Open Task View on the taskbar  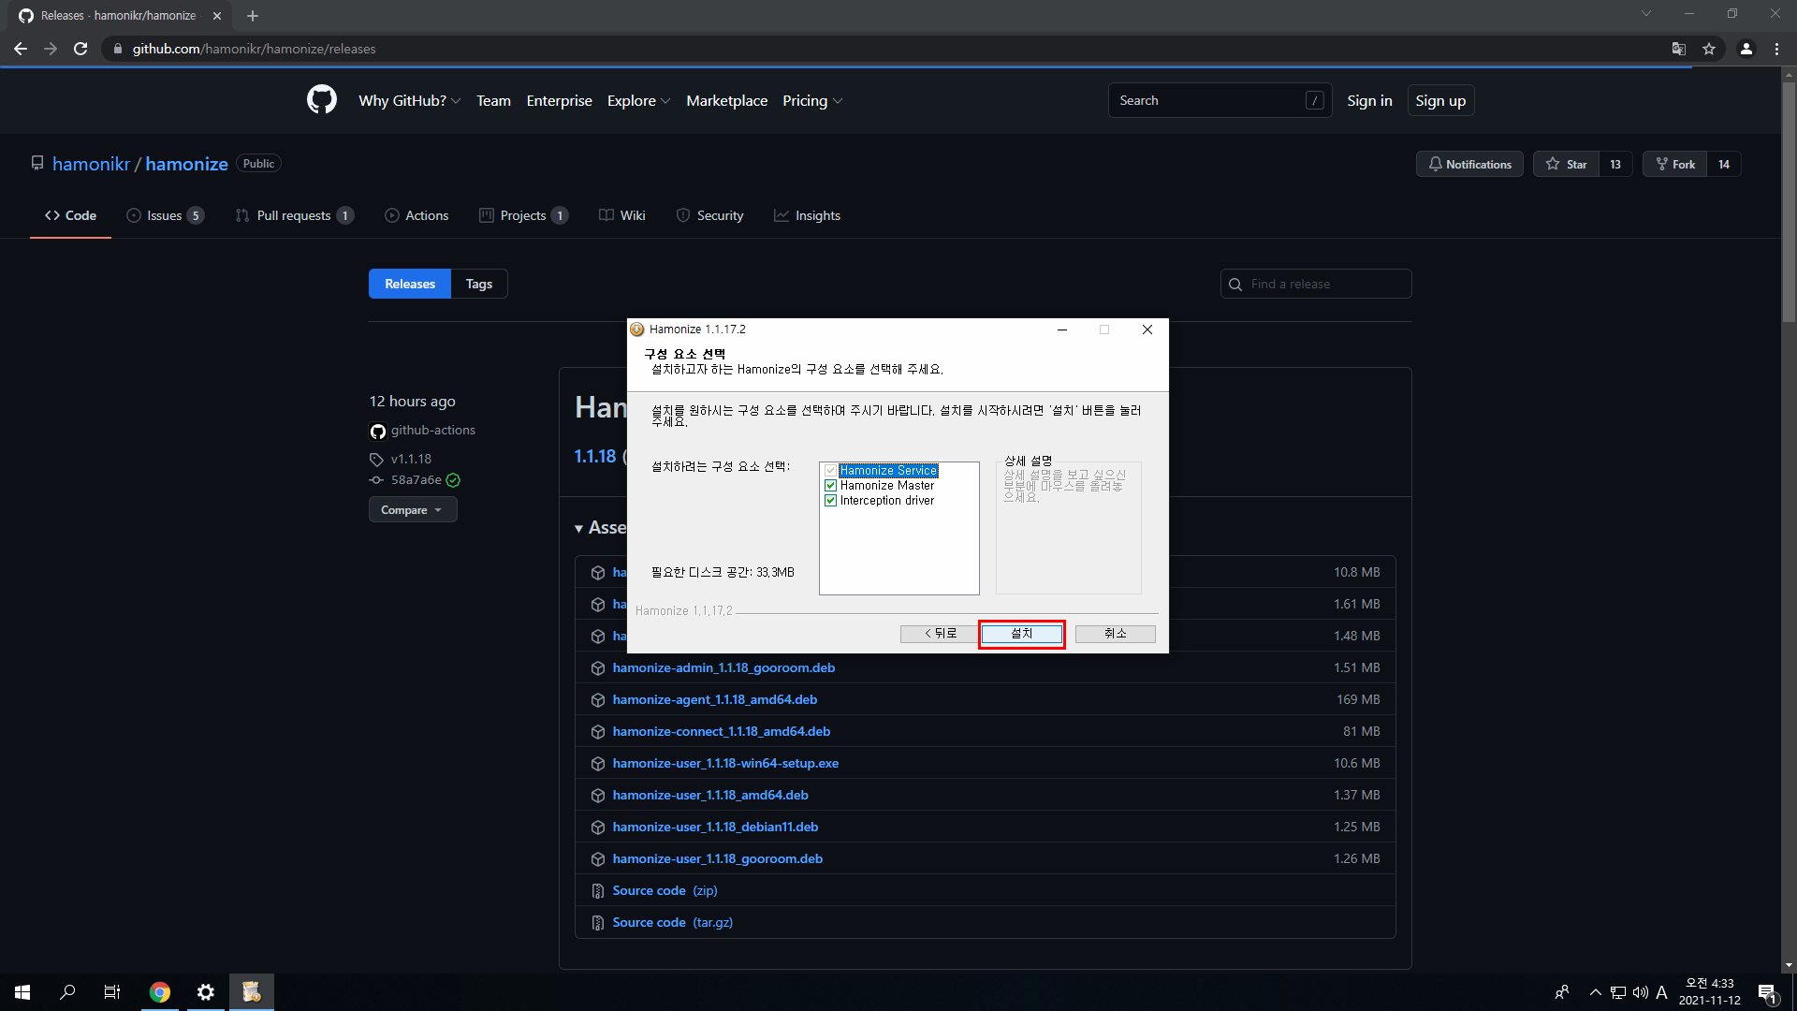point(112,992)
